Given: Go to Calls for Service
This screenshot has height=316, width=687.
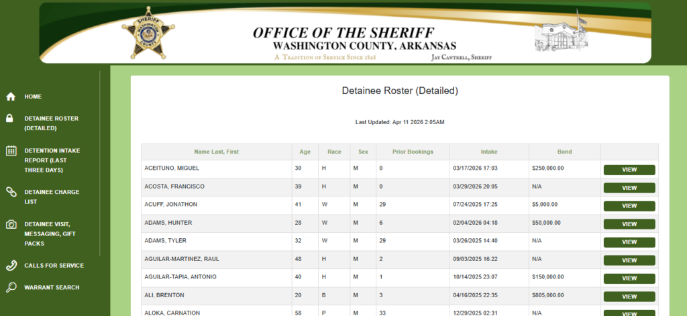Looking at the screenshot, I should [x=54, y=266].
